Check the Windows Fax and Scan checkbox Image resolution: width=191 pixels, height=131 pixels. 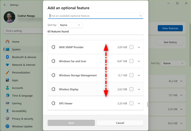(x=131, y=61)
